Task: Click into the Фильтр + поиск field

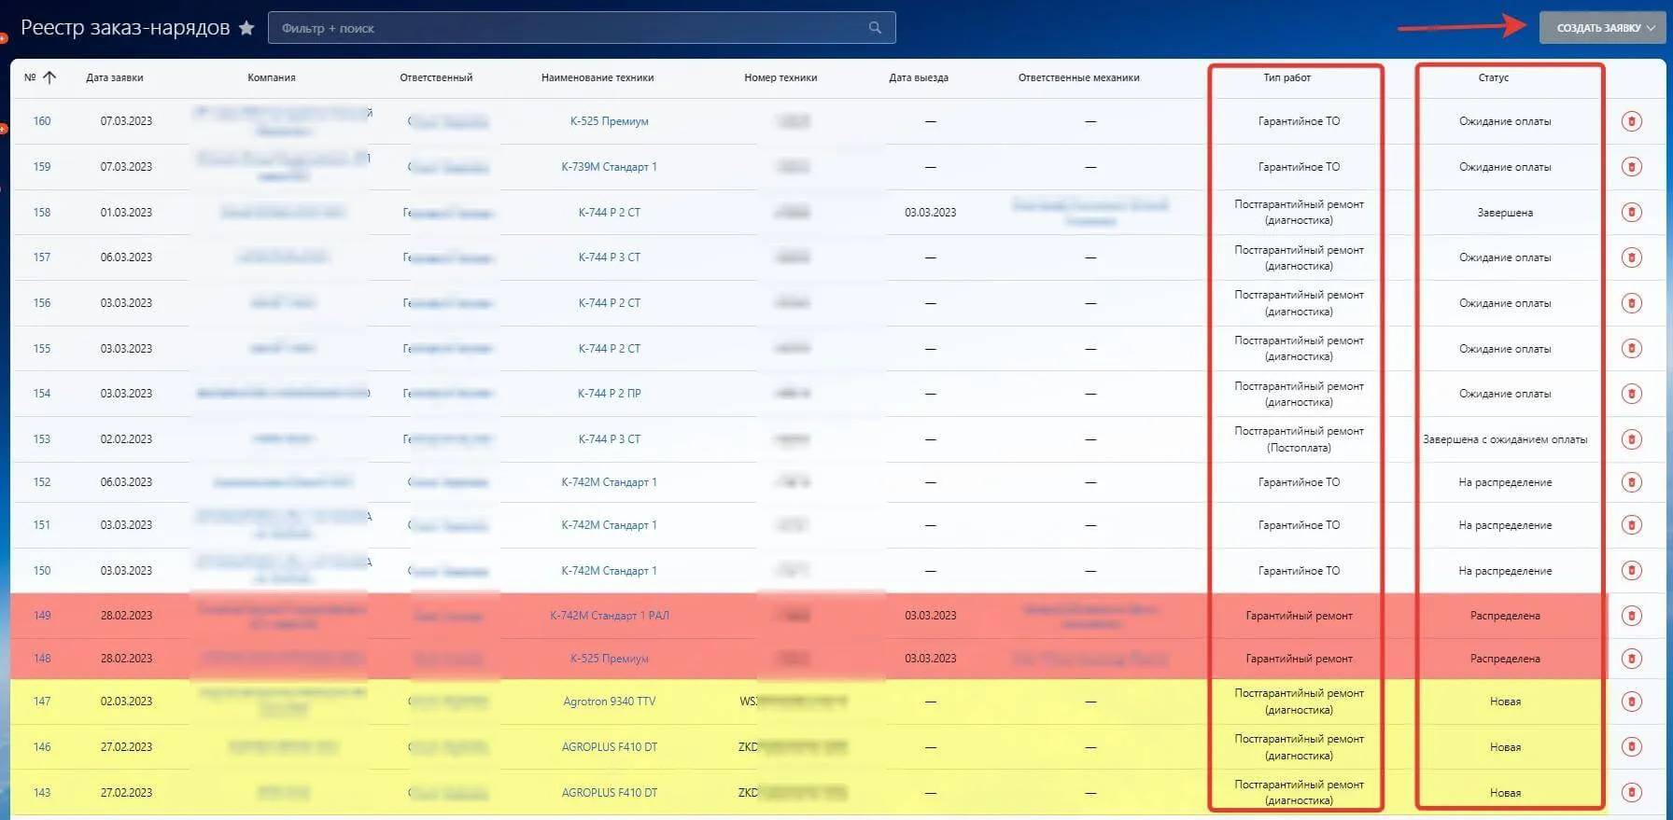Action: tap(569, 28)
